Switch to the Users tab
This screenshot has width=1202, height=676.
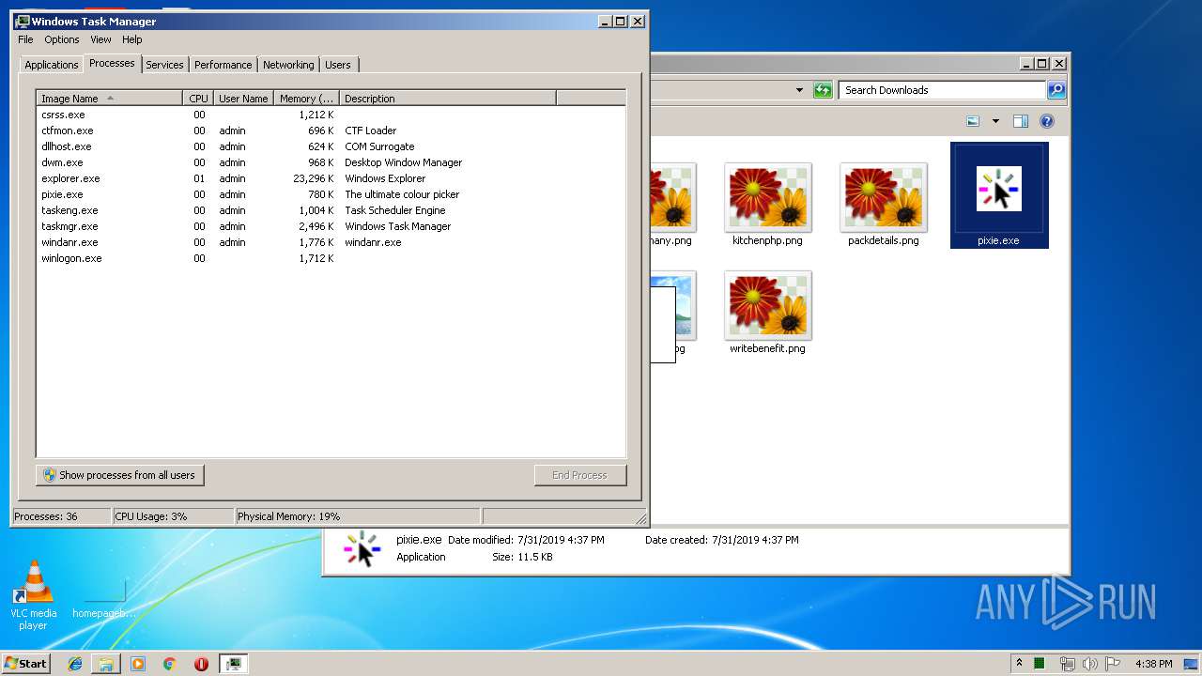coord(337,65)
